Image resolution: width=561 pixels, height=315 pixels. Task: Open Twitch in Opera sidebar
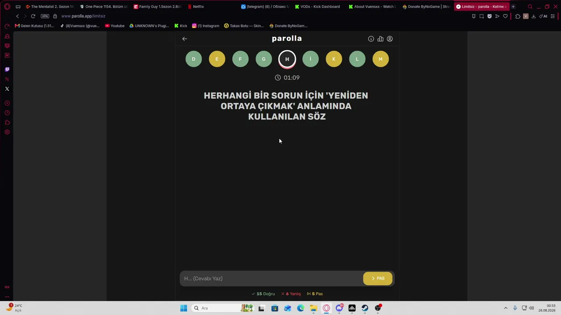pyautogui.click(x=7, y=70)
